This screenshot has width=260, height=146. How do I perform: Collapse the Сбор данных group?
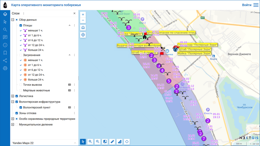(13, 20)
